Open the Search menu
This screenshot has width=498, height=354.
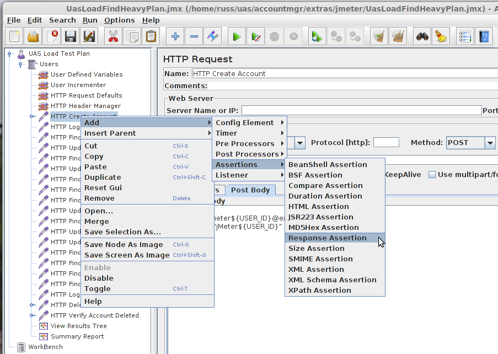coord(62,20)
